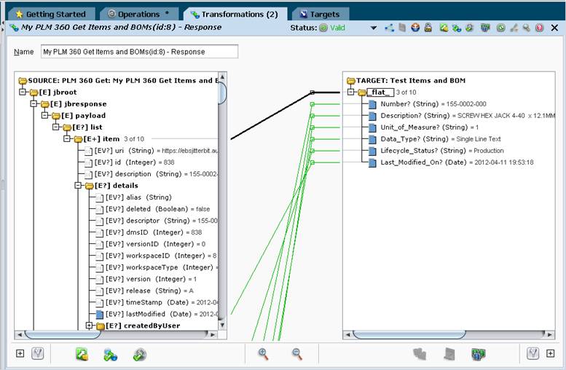Select the Last_Modified_On? target field

tap(451, 162)
